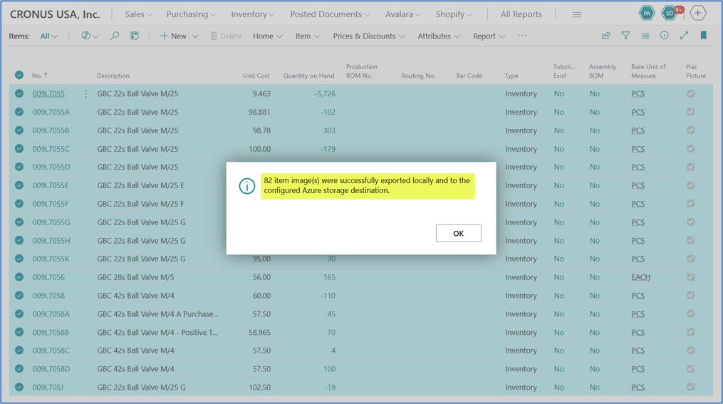The width and height of the screenshot is (723, 404).
Task: Click description 'GBC 42s Ball Valve M/4 - Positive T...'
Action: tap(157, 332)
